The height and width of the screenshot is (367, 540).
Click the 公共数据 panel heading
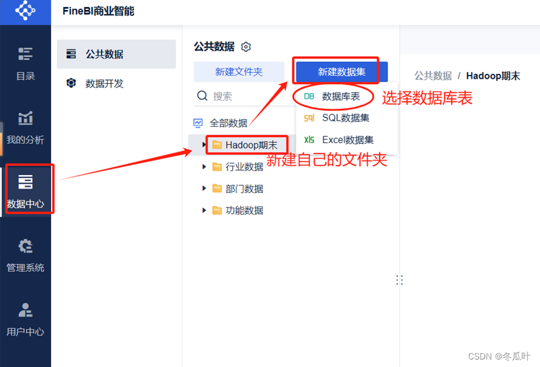[x=214, y=46]
